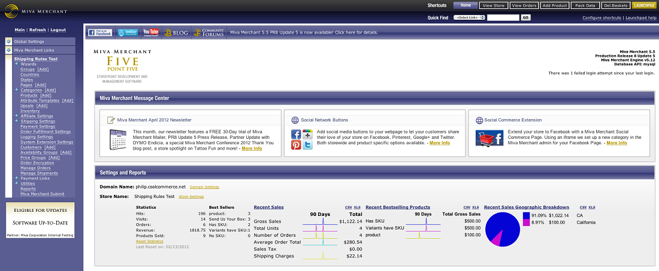Click the Domain Settings link
659x271 pixels.
coord(204,187)
